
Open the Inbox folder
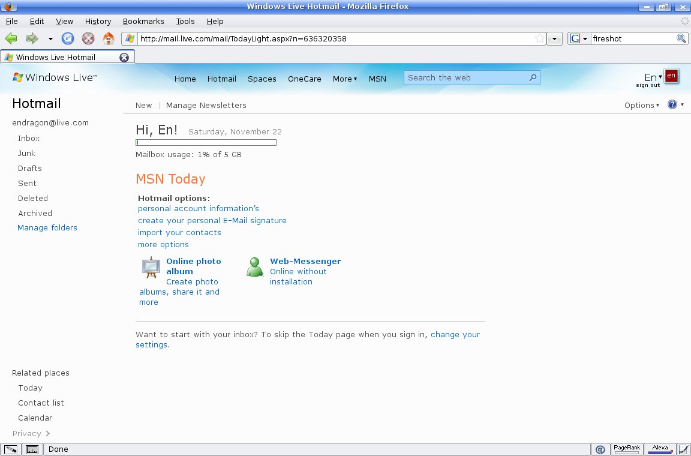tap(29, 139)
